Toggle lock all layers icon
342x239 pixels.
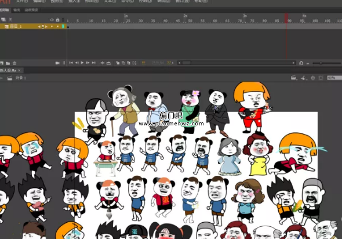click(x=57, y=20)
